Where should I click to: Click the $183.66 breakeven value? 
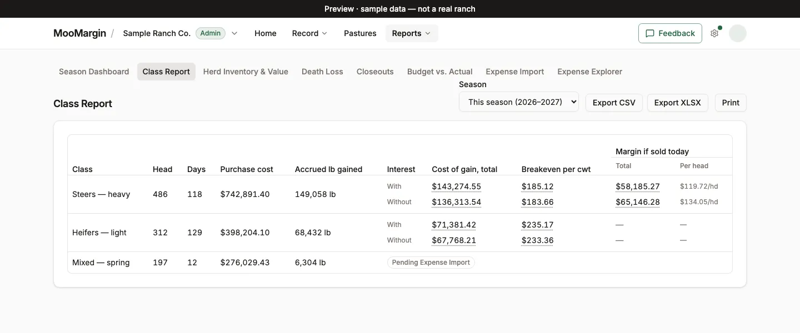pos(537,202)
